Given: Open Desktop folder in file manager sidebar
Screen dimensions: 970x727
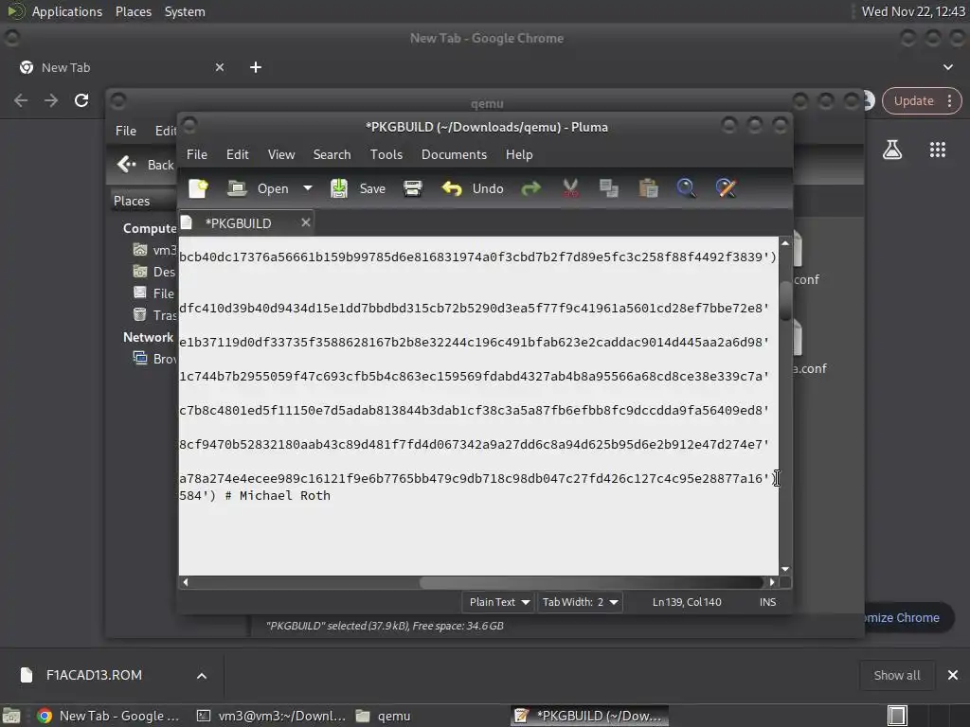Looking at the screenshot, I should tap(154, 272).
